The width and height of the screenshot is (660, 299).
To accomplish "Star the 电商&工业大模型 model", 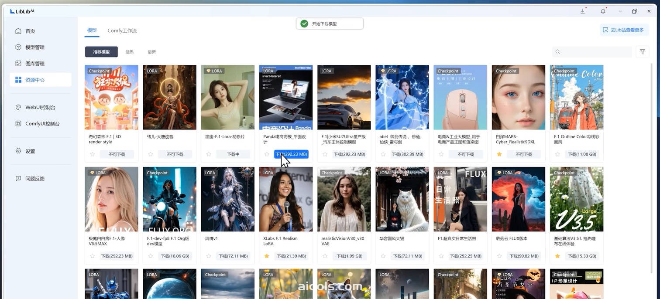I will click(x=441, y=154).
